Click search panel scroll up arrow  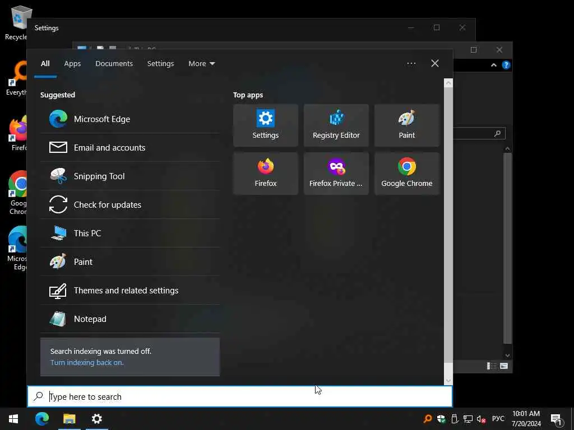point(448,83)
